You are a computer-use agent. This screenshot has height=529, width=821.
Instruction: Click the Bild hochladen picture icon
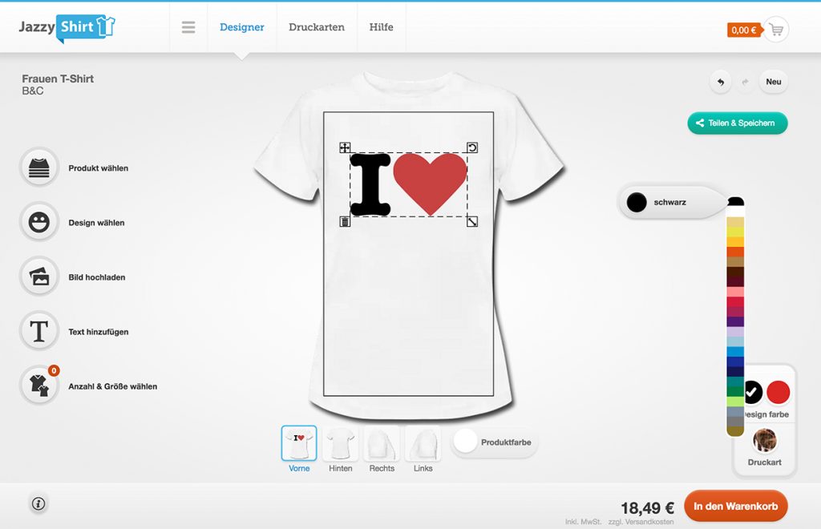point(38,277)
